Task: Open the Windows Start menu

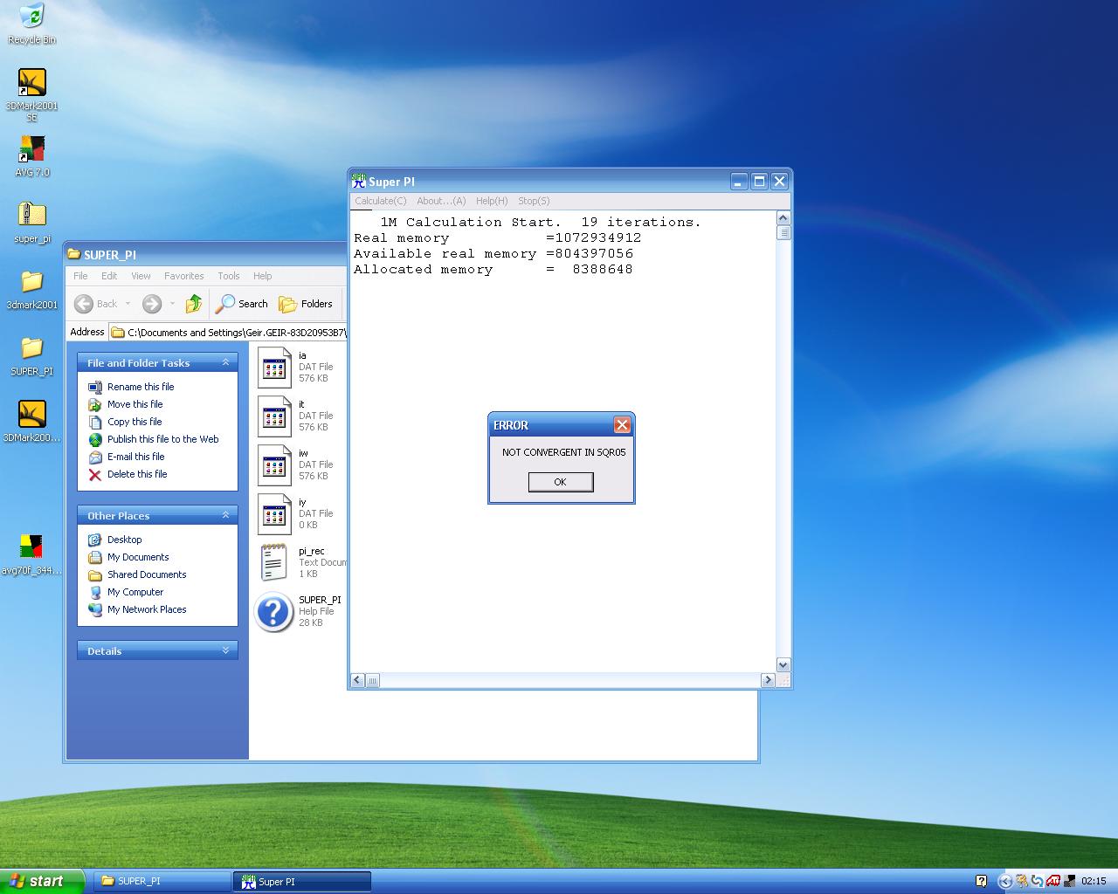Action: [x=42, y=881]
